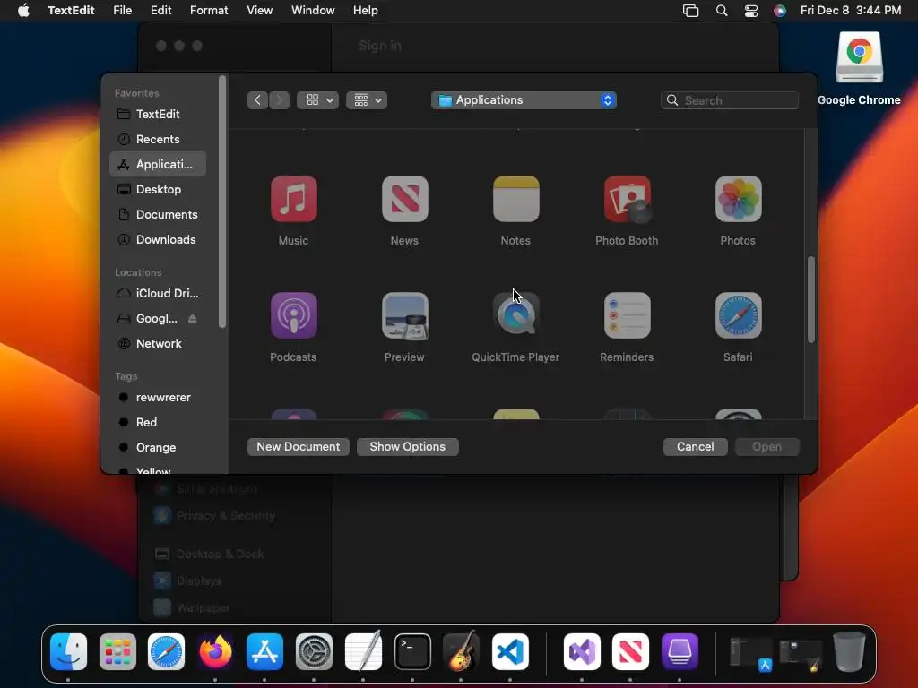Select the Safari app in Applications
The width and height of the screenshot is (918, 688).
click(739, 316)
